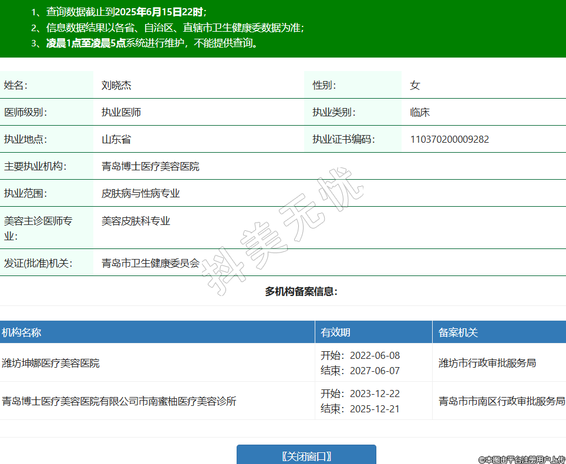Viewport: 566px width, 464px height.
Task: Click the 青岛市市南区行政审批服务局 filing authority cell
Action: coord(501,401)
